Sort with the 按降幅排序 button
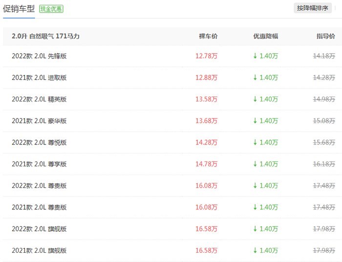 313,8
